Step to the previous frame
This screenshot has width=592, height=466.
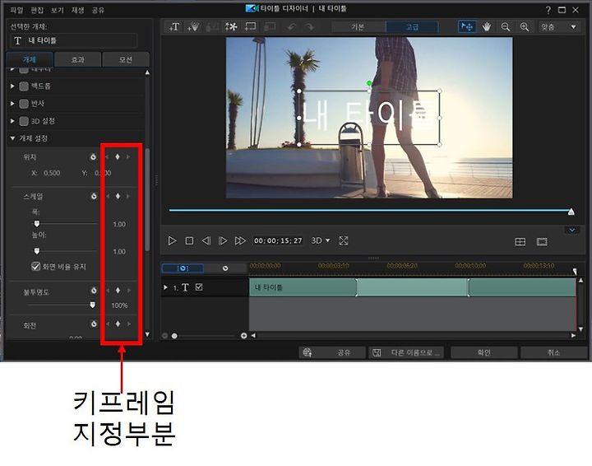click(x=206, y=240)
